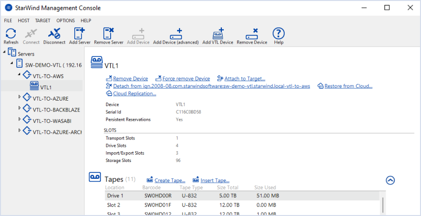This screenshot has width=421, height=216.
Task: Select the VTL1 tree item
Action: 45,87
